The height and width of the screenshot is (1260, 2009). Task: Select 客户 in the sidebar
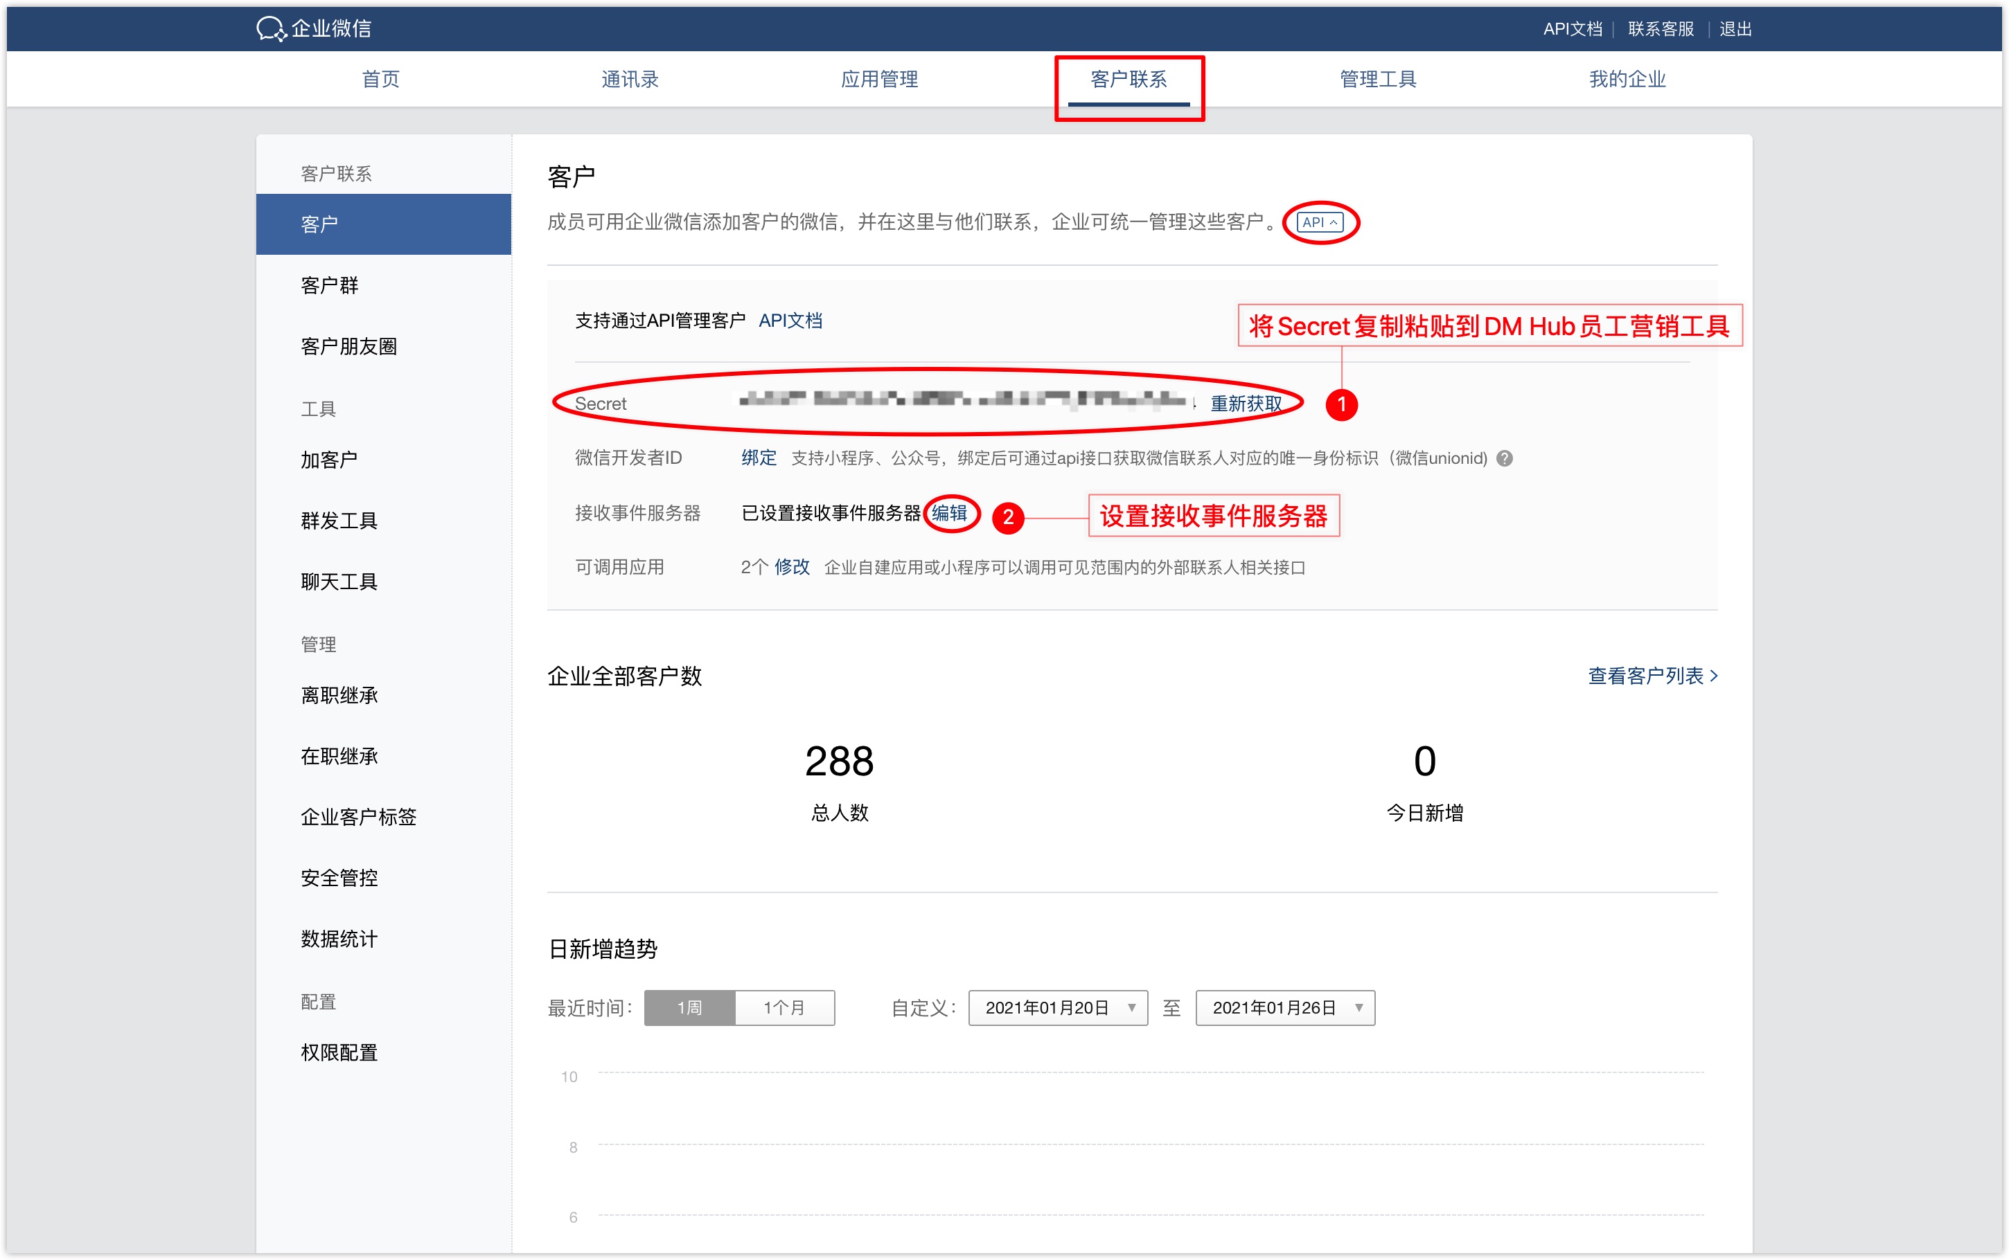point(384,224)
